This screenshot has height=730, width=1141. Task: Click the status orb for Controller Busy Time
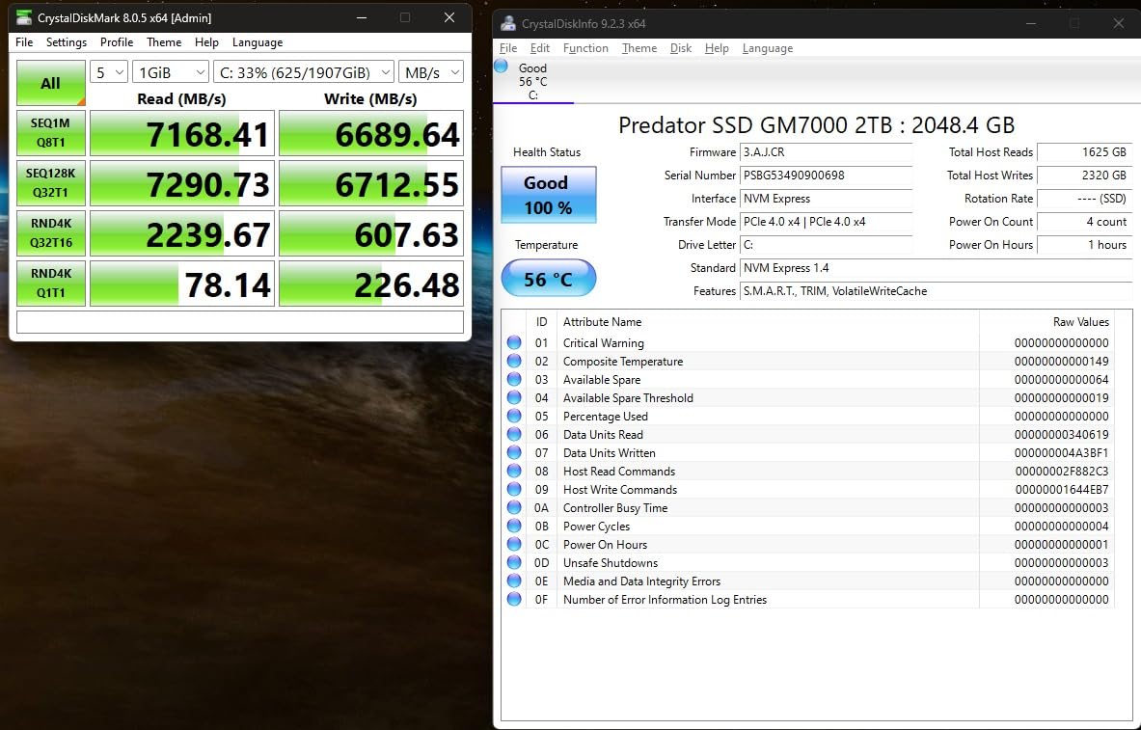[514, 507]
